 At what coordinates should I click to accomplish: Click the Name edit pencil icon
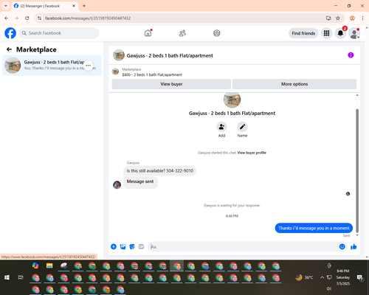[x=242, y=127]
